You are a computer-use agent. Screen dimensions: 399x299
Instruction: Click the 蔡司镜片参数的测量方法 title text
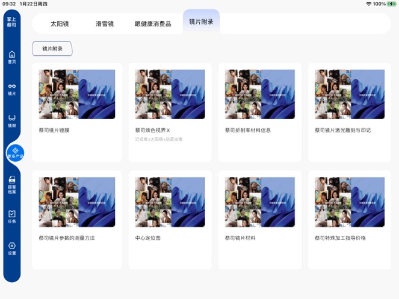click(x=67, y=238)
